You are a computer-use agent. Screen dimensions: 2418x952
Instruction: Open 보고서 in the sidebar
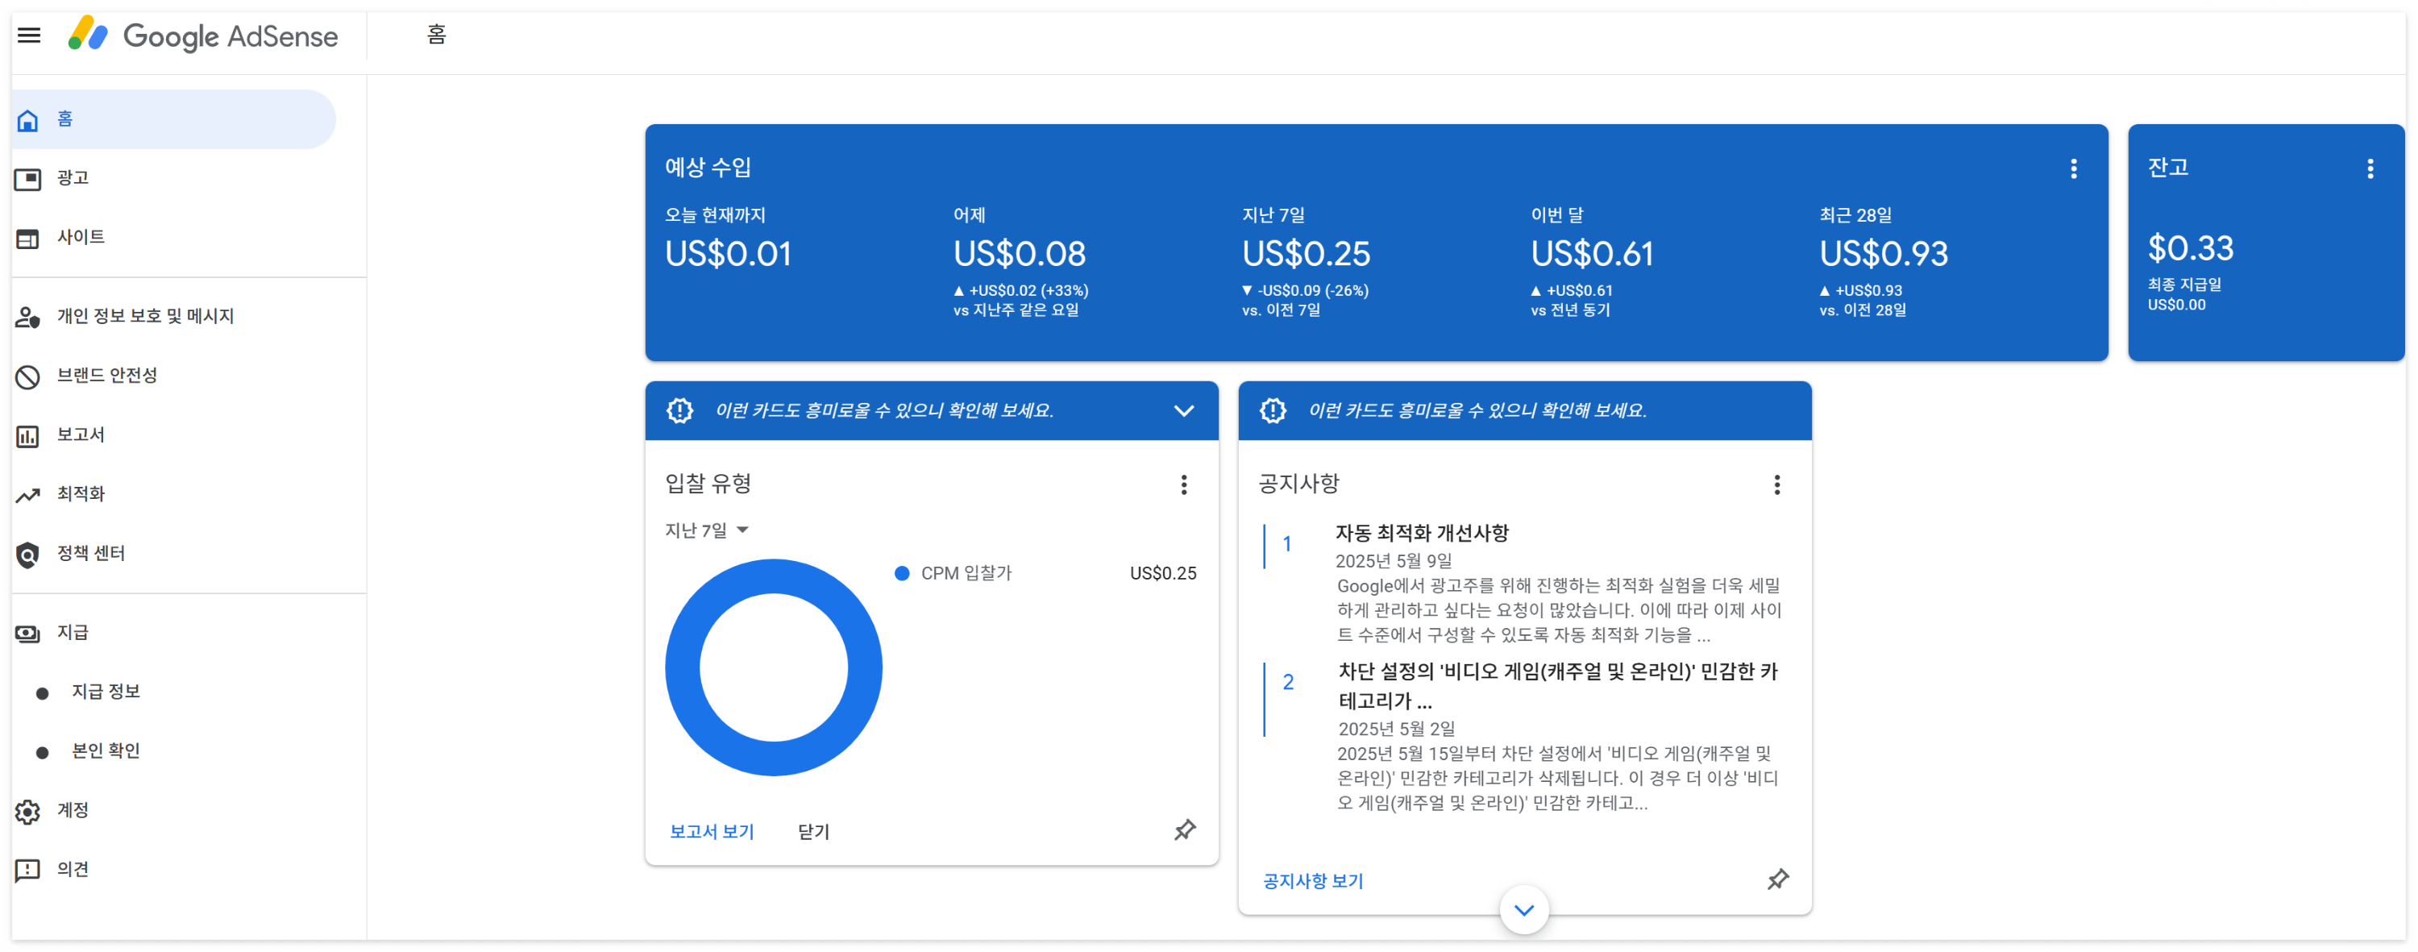(80, 434)
